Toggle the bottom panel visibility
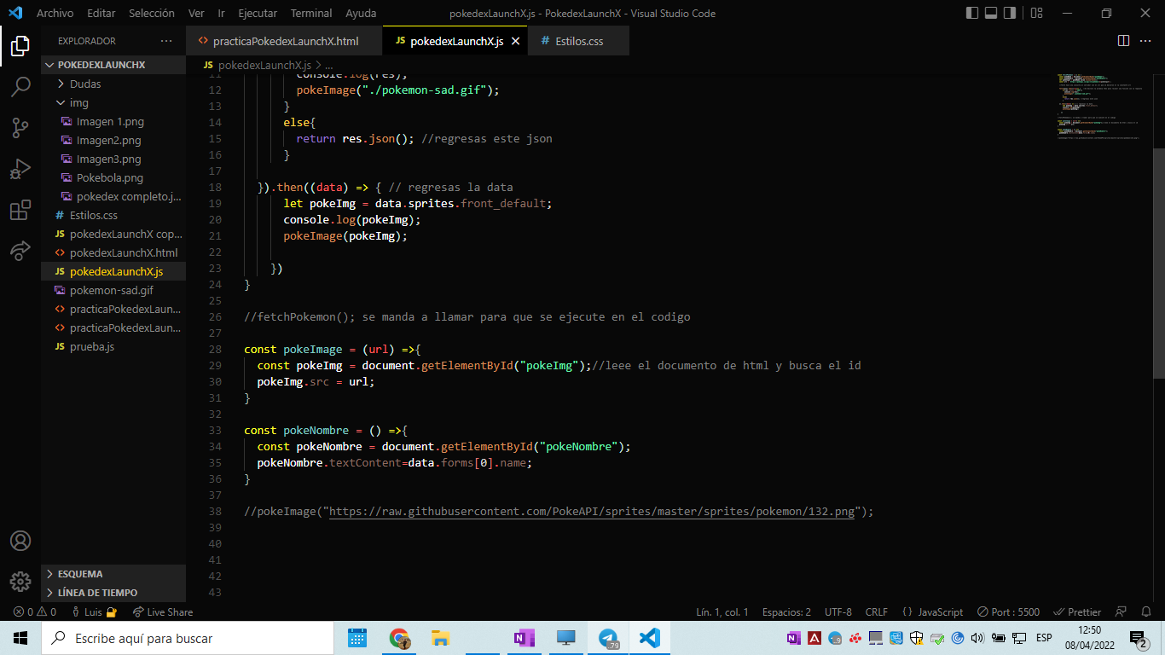 pyautogui.click(x=991, y=12)
